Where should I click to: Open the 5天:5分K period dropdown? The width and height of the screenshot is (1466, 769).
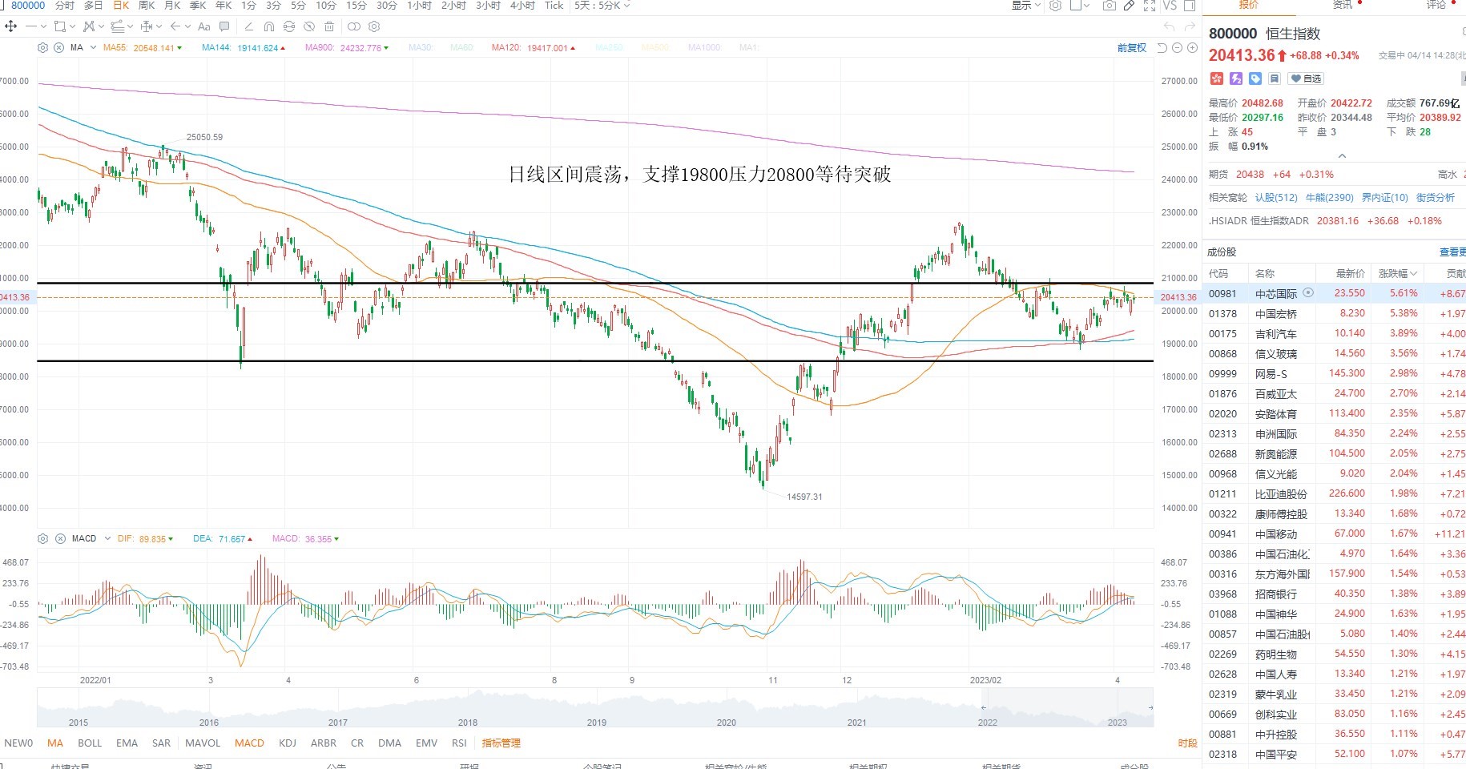(602, 6)
